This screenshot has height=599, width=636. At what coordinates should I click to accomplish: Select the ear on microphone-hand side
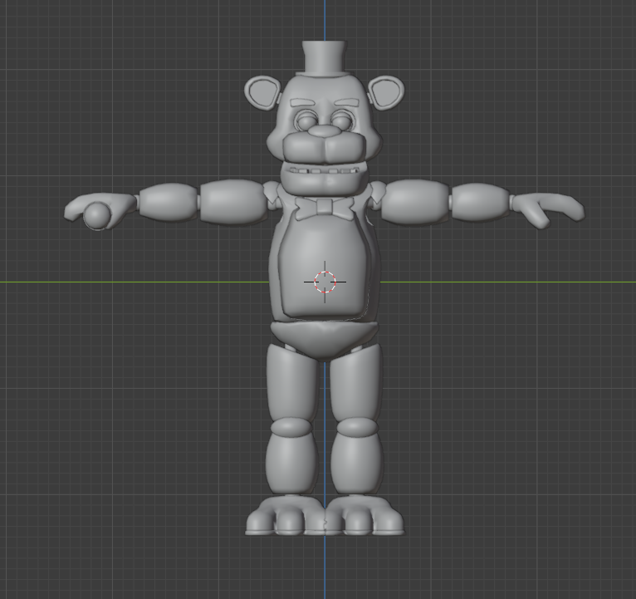point(263,92)
